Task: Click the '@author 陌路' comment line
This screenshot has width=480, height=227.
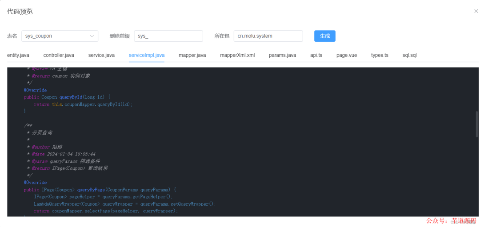Action: (44, 147)
